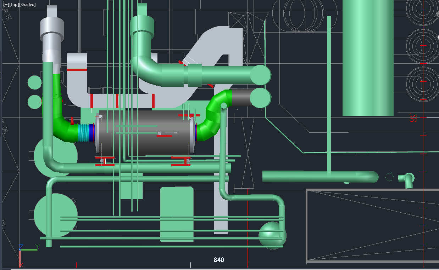
Task: Select the dark gray pipe segment
Action: 241,98
